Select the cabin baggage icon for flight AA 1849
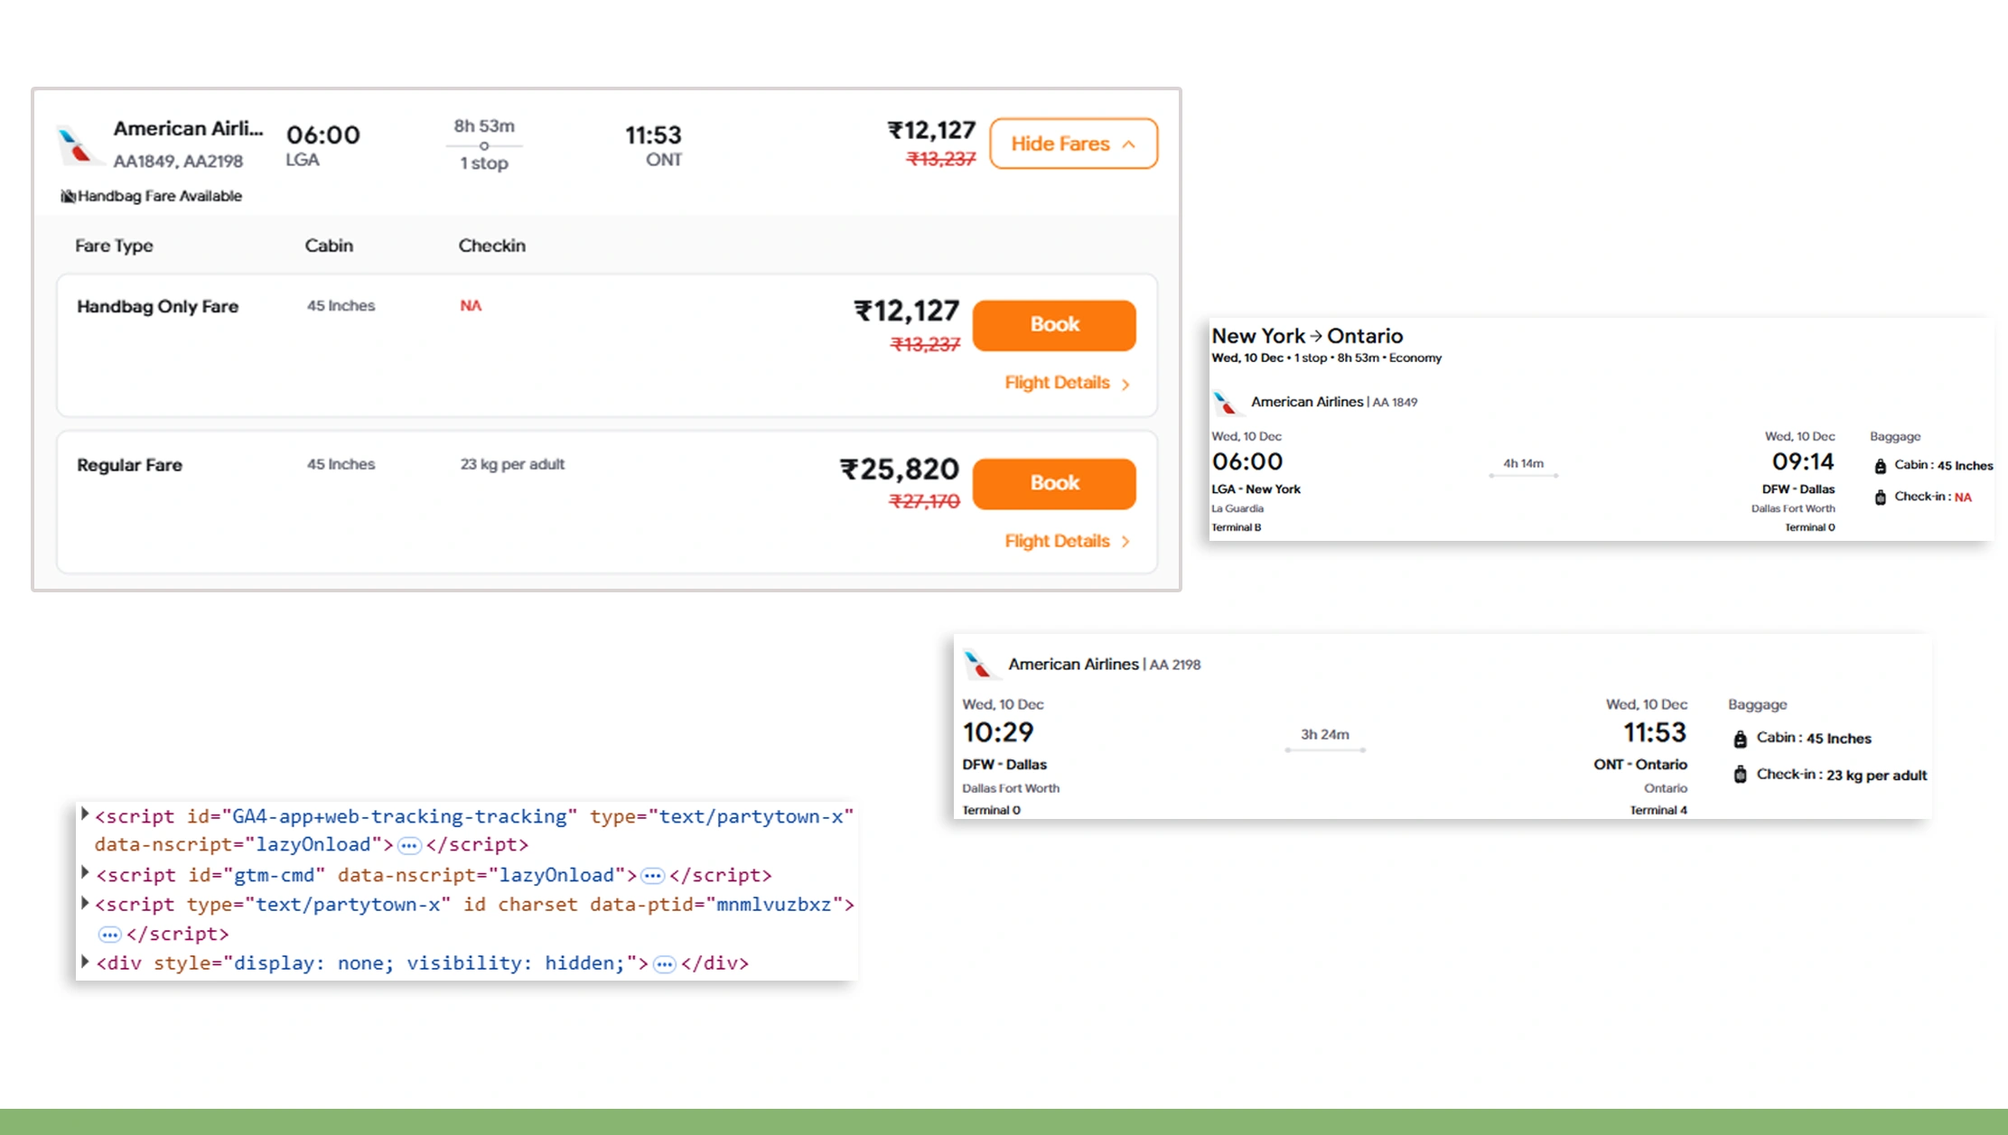The width and height of the screenshot is (2008, 1135). click(1882, 465)
